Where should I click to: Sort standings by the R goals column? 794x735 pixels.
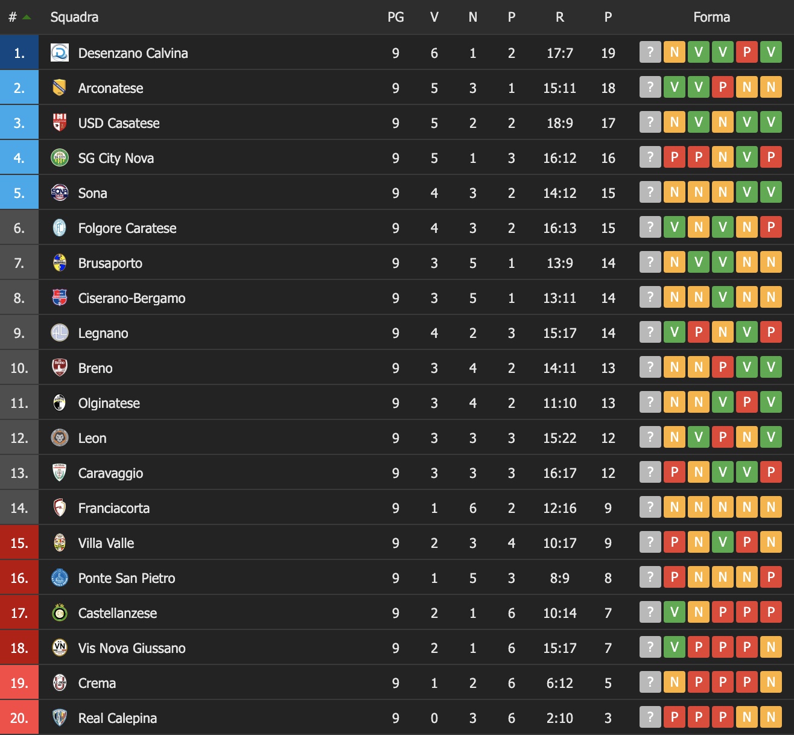click(x=560, y=17)
